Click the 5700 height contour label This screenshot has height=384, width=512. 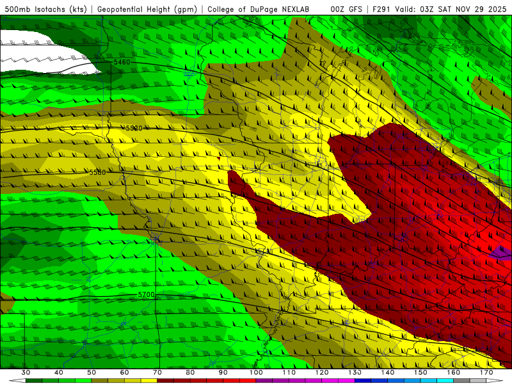(x=146, y=295)
